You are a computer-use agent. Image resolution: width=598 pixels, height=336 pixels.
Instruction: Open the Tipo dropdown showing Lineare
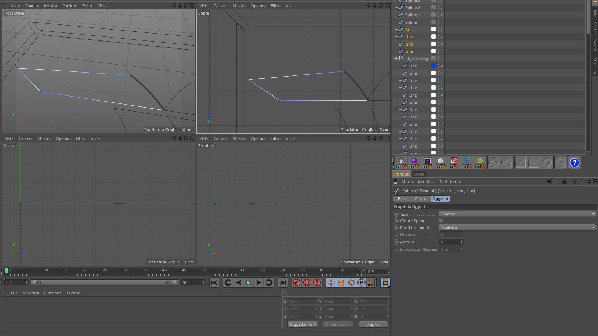[517, 214]
